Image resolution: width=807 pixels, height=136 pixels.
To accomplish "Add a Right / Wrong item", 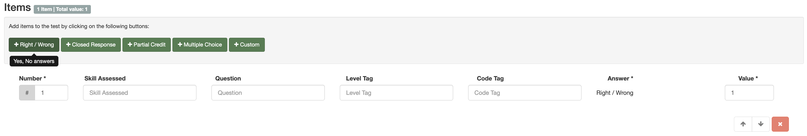I will (x=34, y=45).
